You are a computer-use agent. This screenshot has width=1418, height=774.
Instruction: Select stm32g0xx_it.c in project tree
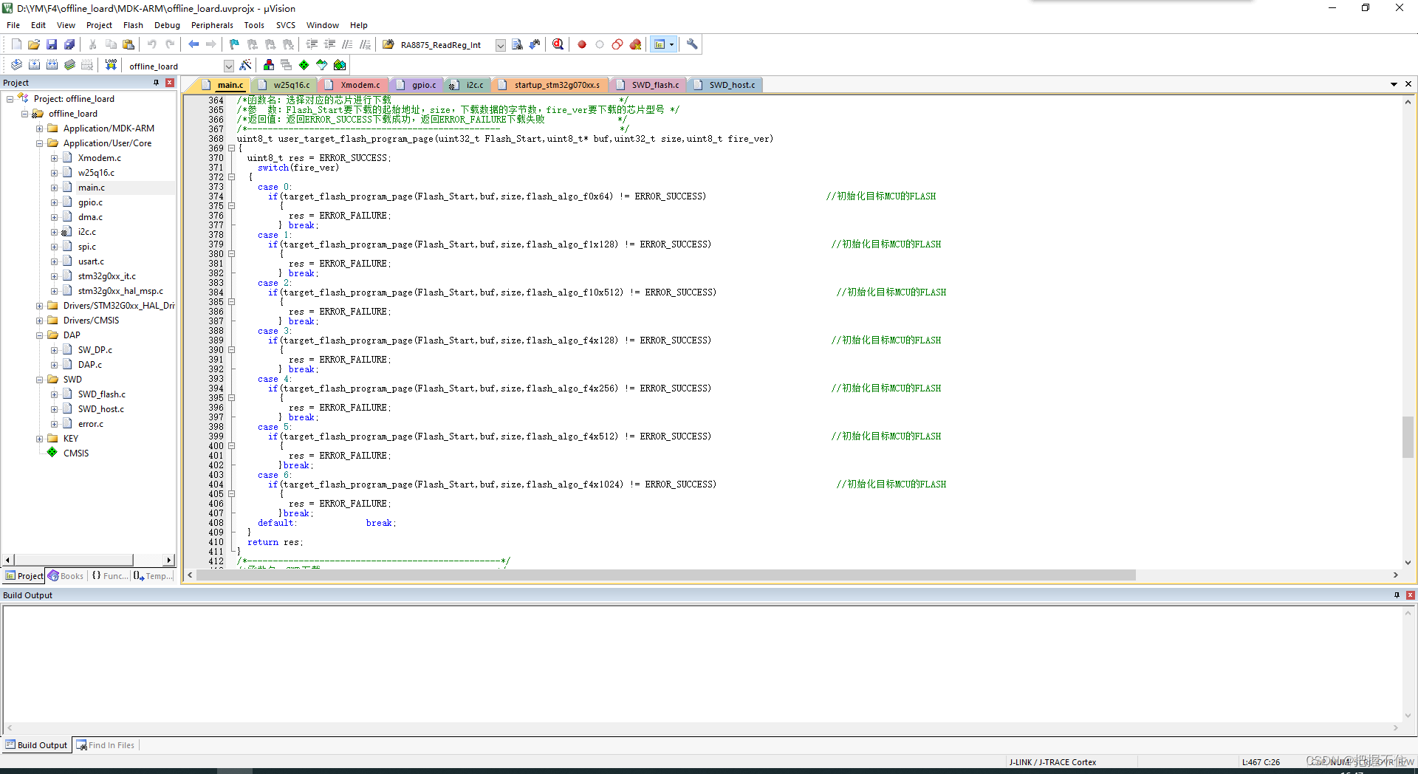coord(107,276)
